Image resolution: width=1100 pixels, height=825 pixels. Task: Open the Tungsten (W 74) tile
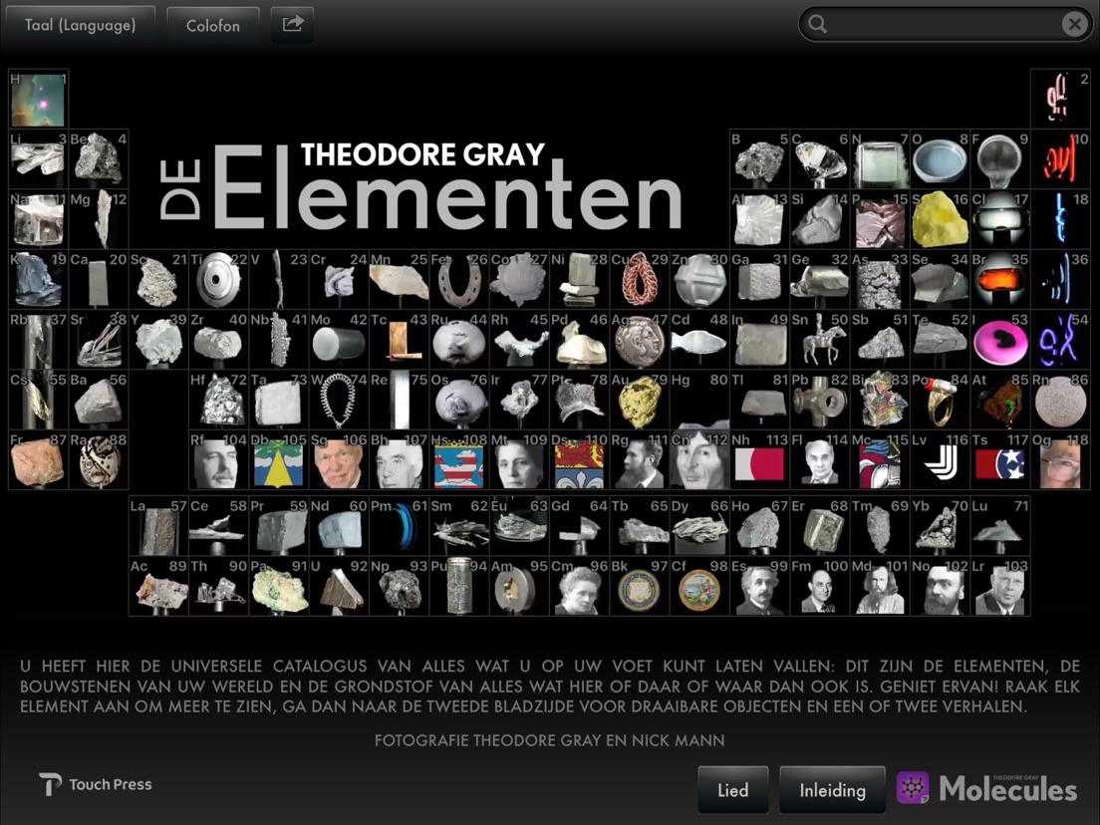coord(339,401)
